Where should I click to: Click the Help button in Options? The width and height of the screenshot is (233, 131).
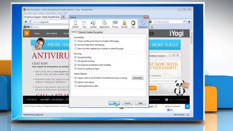(140, 103)
